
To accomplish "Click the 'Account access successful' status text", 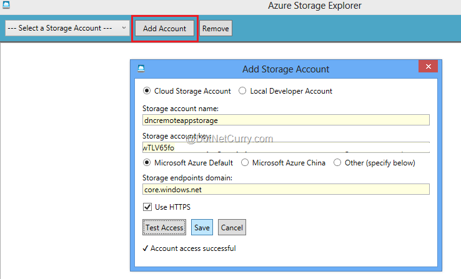I will (x=193, y=248).
